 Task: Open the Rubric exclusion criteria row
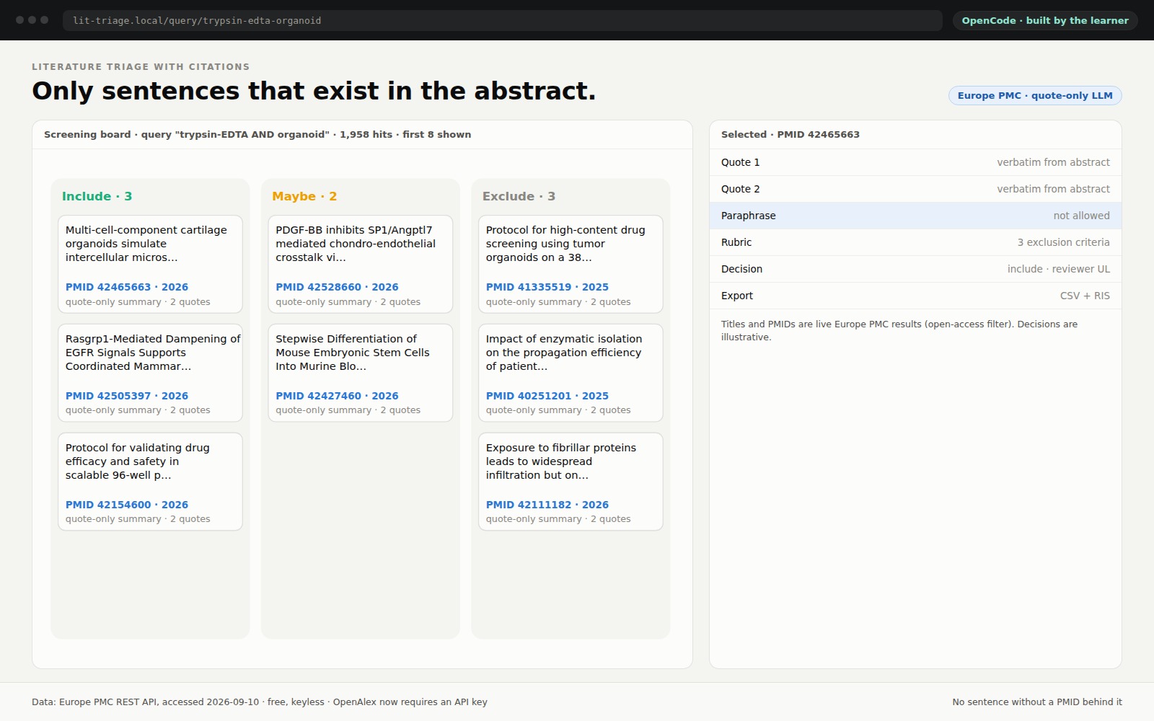[915, 242]
